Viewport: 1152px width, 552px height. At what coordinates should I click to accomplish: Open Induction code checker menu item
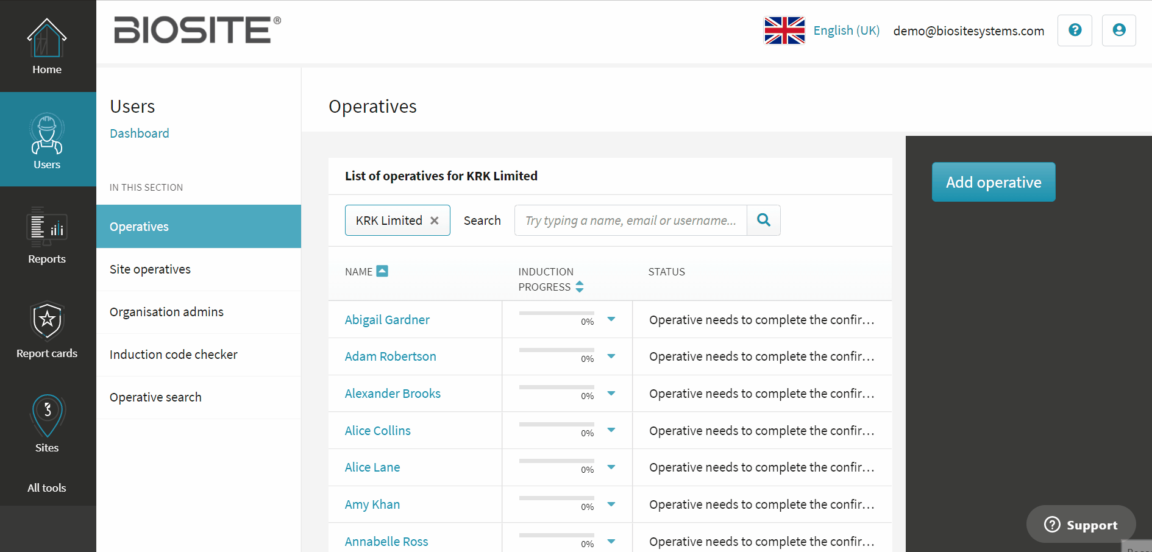pyautogui.click(x=199, y=355)
